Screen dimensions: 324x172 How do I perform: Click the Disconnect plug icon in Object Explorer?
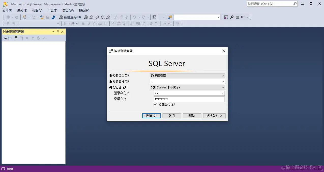pos(22,38)
